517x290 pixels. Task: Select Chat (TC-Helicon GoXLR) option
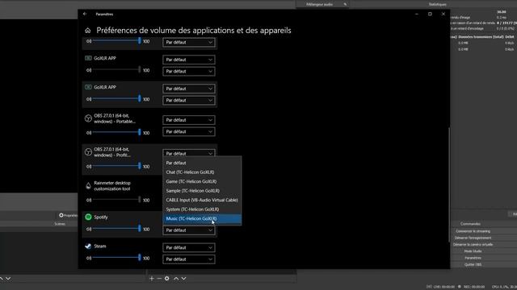coord(202,172)
